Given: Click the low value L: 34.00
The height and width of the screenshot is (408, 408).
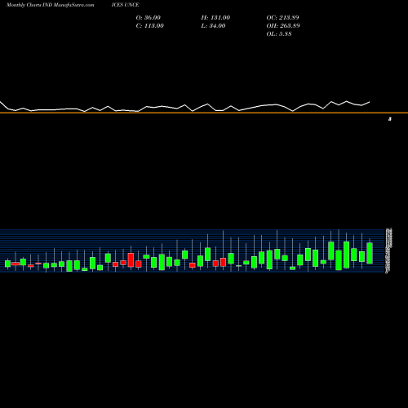Looking at the screenshot, I should coord(213,26).
